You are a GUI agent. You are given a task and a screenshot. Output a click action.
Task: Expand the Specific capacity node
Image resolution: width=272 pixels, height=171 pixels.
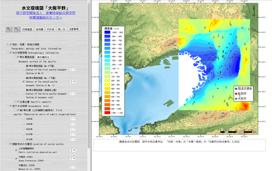[15, 102]
